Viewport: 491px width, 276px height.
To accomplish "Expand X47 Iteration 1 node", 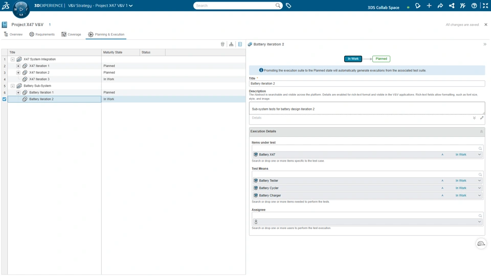I will click(18, 66).
